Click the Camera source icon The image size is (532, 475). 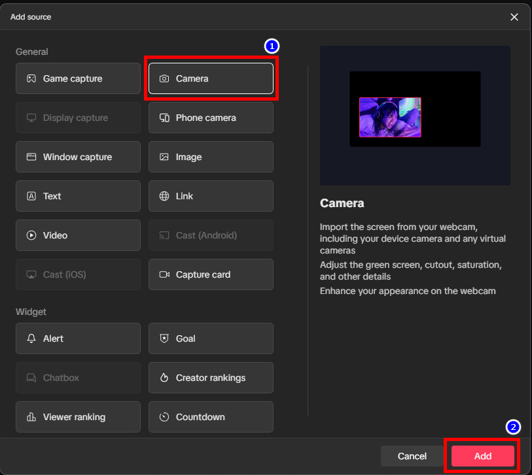(x=164, y=79)
